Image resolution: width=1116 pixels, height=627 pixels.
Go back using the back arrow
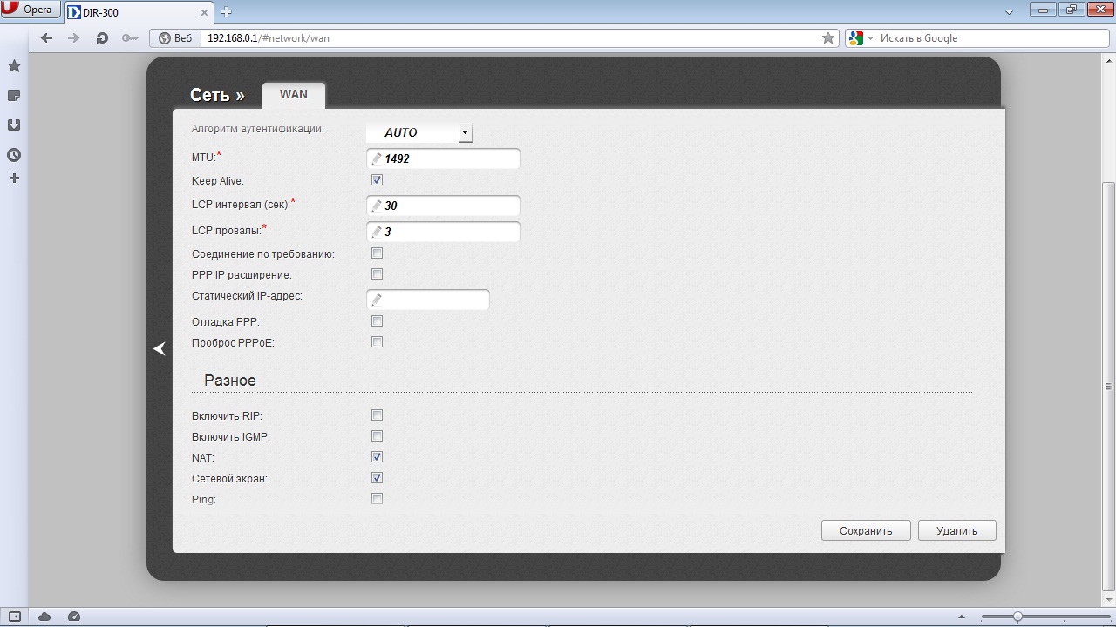[47, 38]
